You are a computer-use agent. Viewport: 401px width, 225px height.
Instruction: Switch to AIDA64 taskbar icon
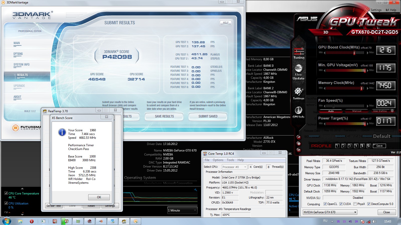(x=55, y=221)
